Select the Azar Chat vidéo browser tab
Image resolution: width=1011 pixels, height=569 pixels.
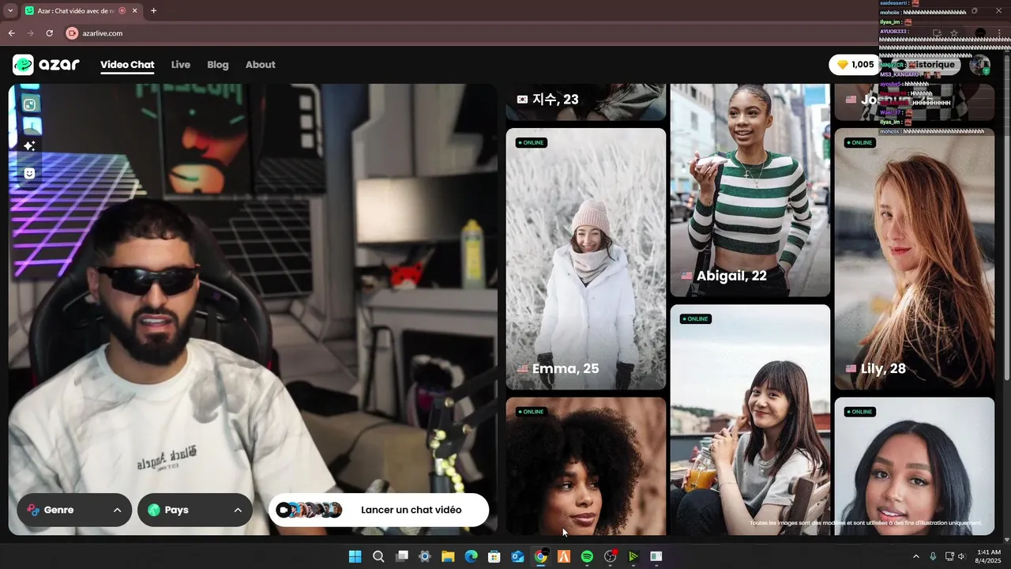coord(81,11)
